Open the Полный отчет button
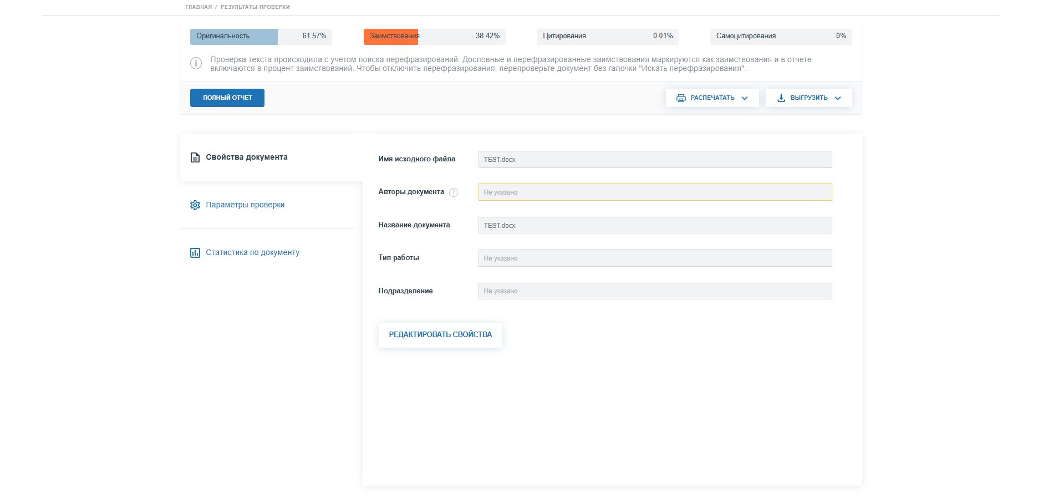 [227, 98]
